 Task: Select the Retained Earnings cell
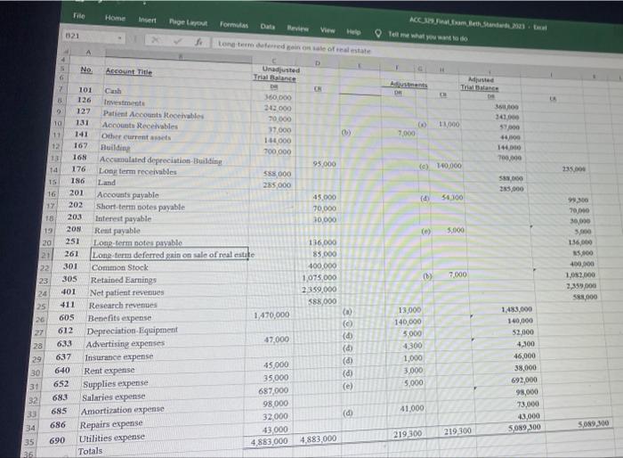[x=123, y=280]
